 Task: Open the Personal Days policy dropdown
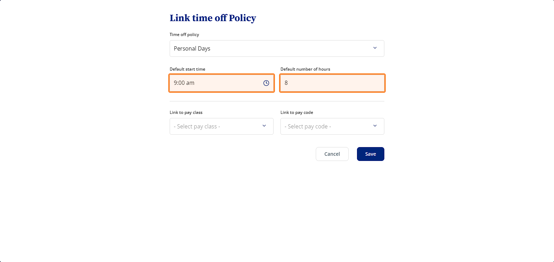277,48
